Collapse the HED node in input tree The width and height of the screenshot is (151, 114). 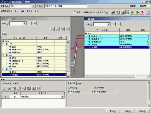click(x=3, y=44)
